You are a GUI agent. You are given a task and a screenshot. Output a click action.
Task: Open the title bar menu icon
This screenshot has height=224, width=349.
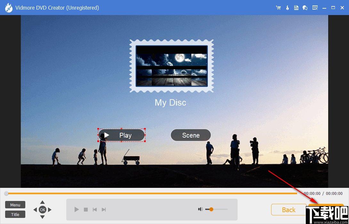coord(315,7)
